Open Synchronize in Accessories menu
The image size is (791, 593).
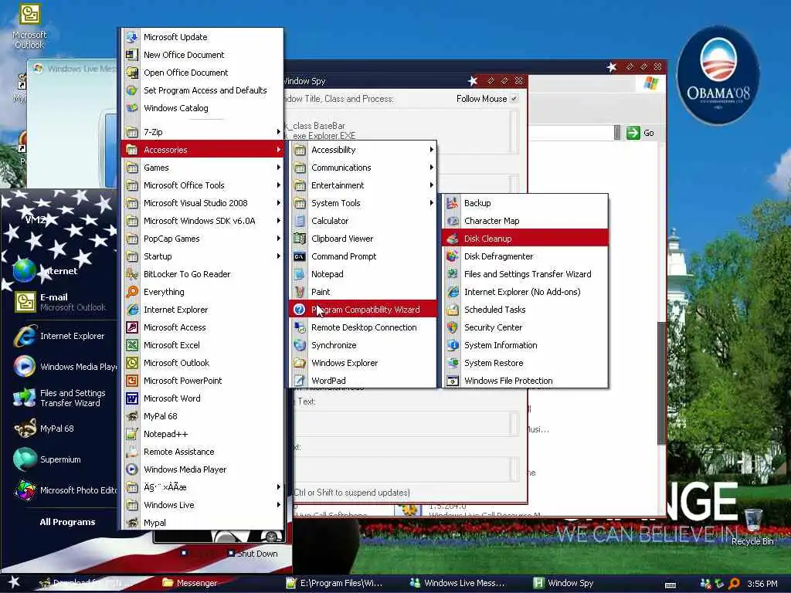[x=363, y=345]
